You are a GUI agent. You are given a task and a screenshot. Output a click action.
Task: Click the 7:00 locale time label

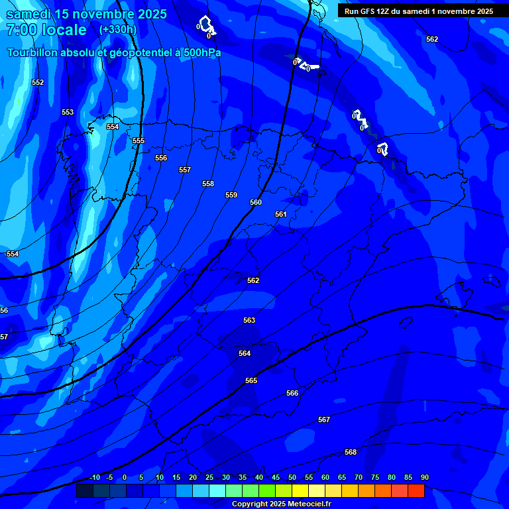[46, 30]
